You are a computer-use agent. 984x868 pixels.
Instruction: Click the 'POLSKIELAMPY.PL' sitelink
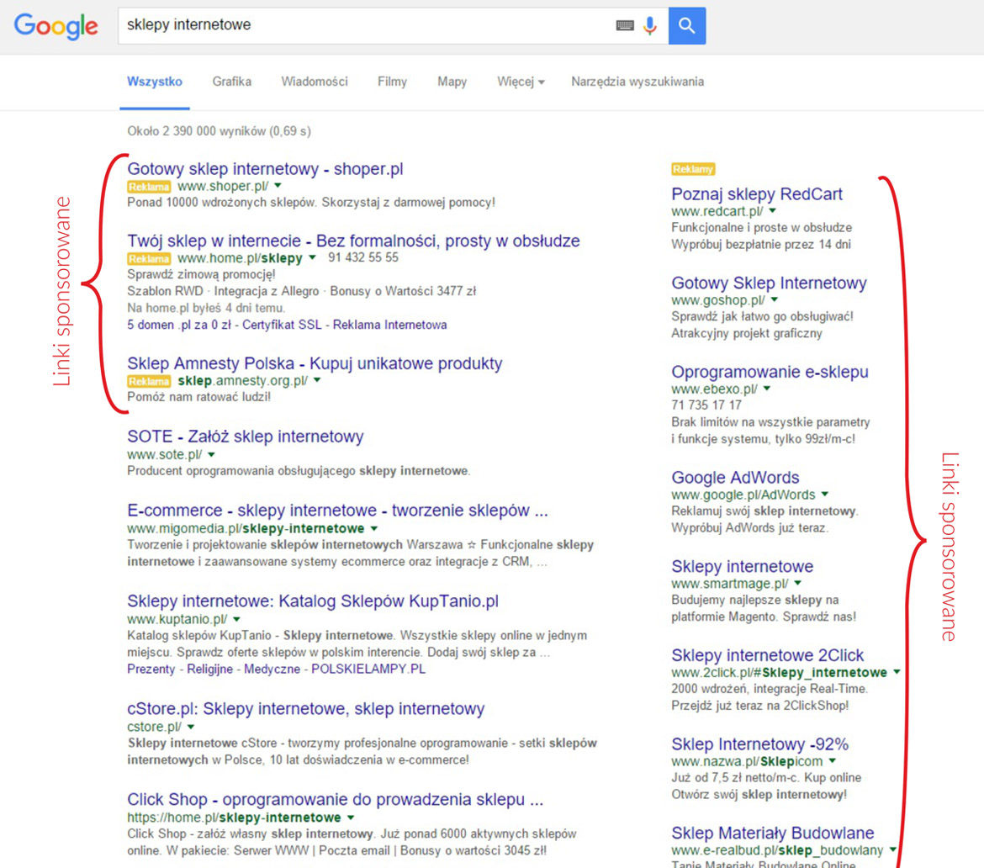point(368,669)
